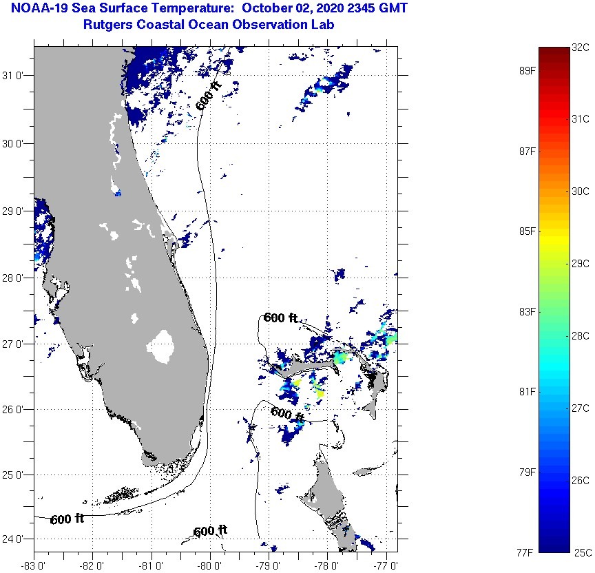
Task: Click the 25C label at the scale bottom
Action: coord(581,552)
